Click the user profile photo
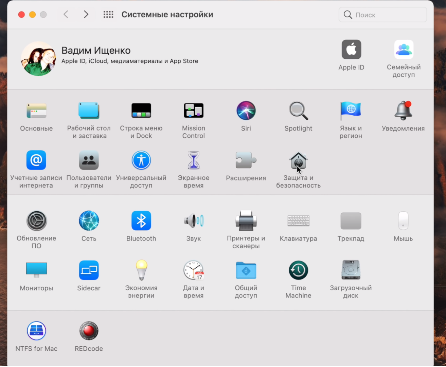 click(38, 59)
